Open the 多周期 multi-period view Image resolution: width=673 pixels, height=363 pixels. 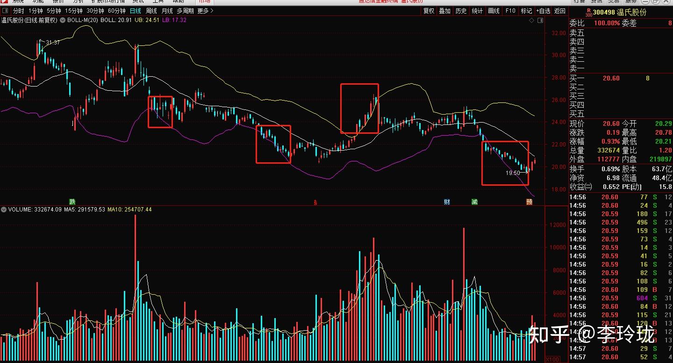pos(185,11)
